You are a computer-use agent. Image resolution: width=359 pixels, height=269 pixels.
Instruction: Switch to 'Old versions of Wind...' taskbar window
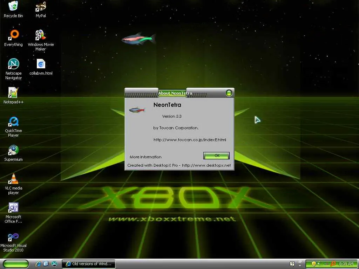pyautogui.click(x=88, y=264)
